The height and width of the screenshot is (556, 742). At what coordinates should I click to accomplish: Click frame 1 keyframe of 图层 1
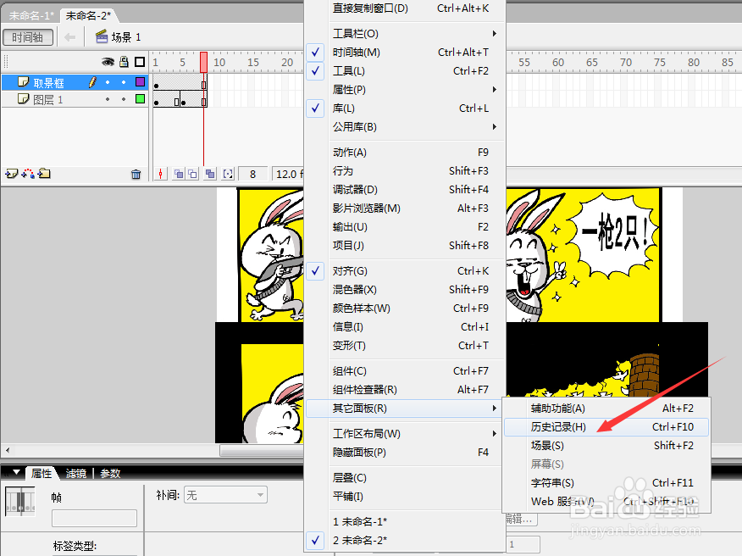157,99
